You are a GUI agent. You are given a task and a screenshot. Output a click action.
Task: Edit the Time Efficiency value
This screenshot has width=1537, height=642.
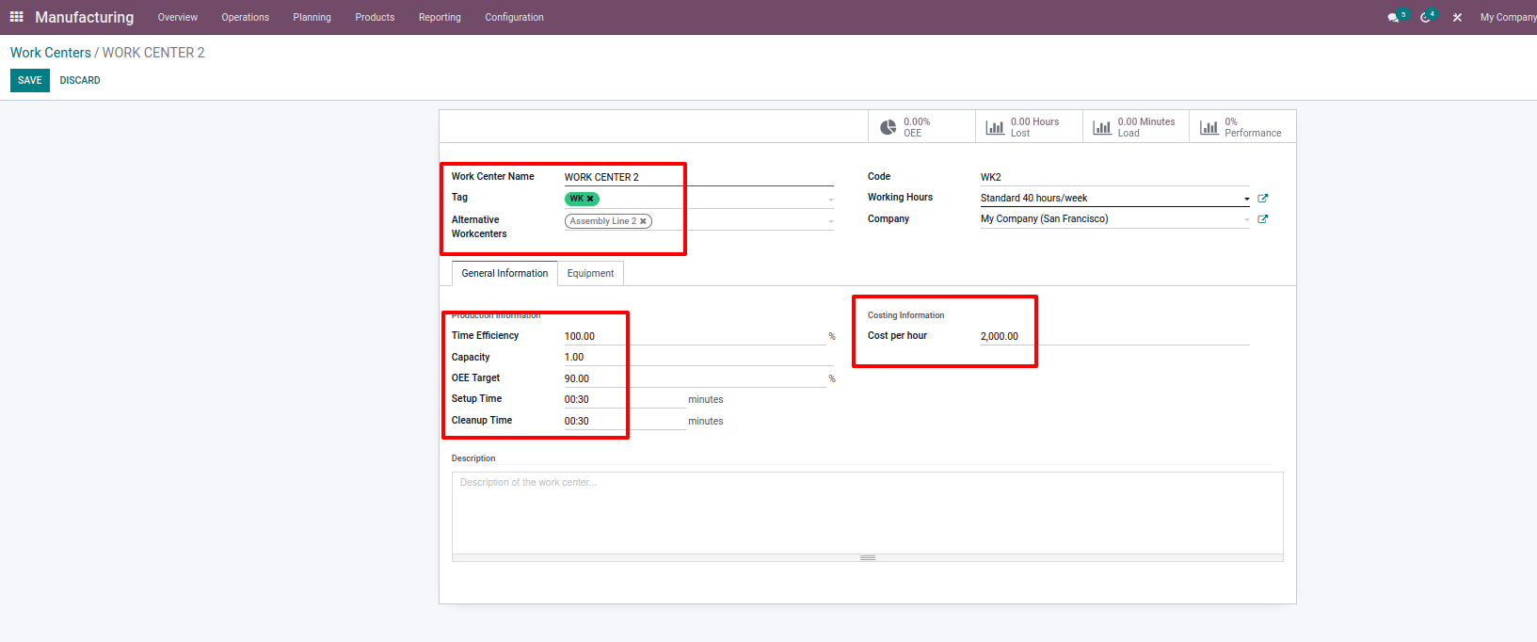[x=695, y=336]
